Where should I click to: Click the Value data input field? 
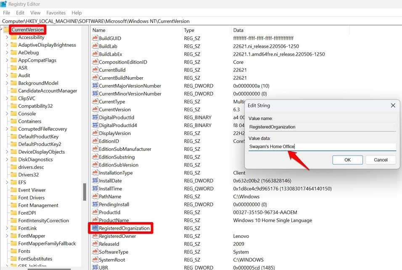click(322, 146)
